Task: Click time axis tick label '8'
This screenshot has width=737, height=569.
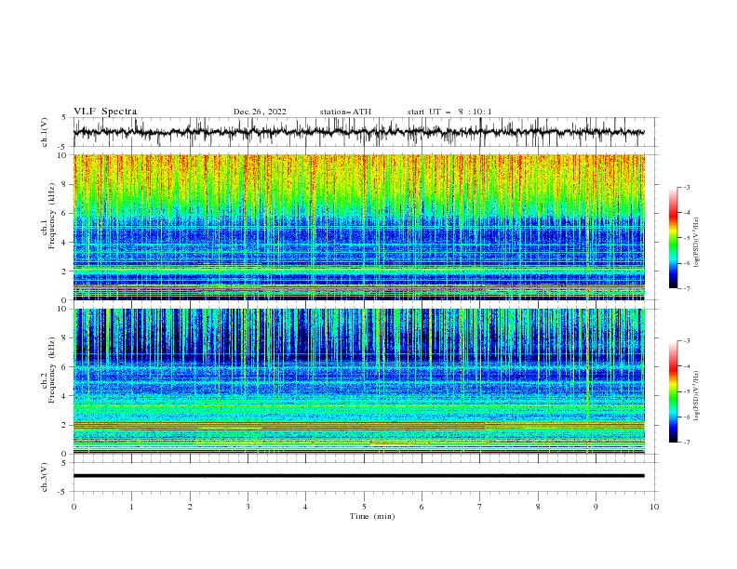Action: click(538, 507)
